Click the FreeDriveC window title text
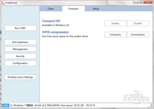 coord(12,3)
